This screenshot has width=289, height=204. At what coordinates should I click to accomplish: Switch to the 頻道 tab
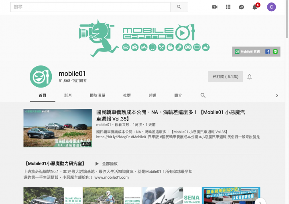(x=153, y=95)
